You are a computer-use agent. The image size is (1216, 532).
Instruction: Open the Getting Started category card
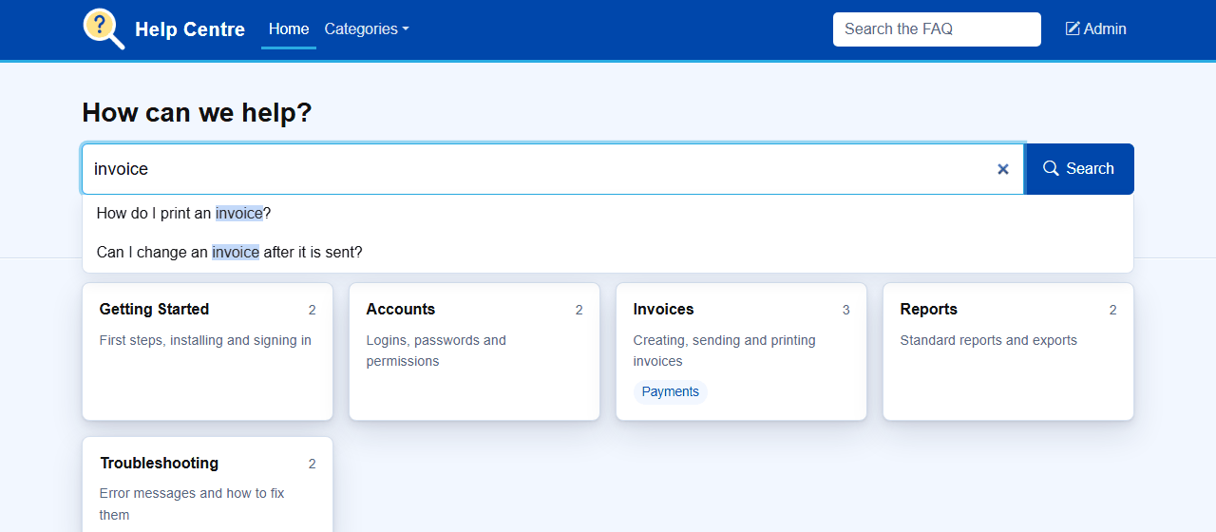pos(207,351)
